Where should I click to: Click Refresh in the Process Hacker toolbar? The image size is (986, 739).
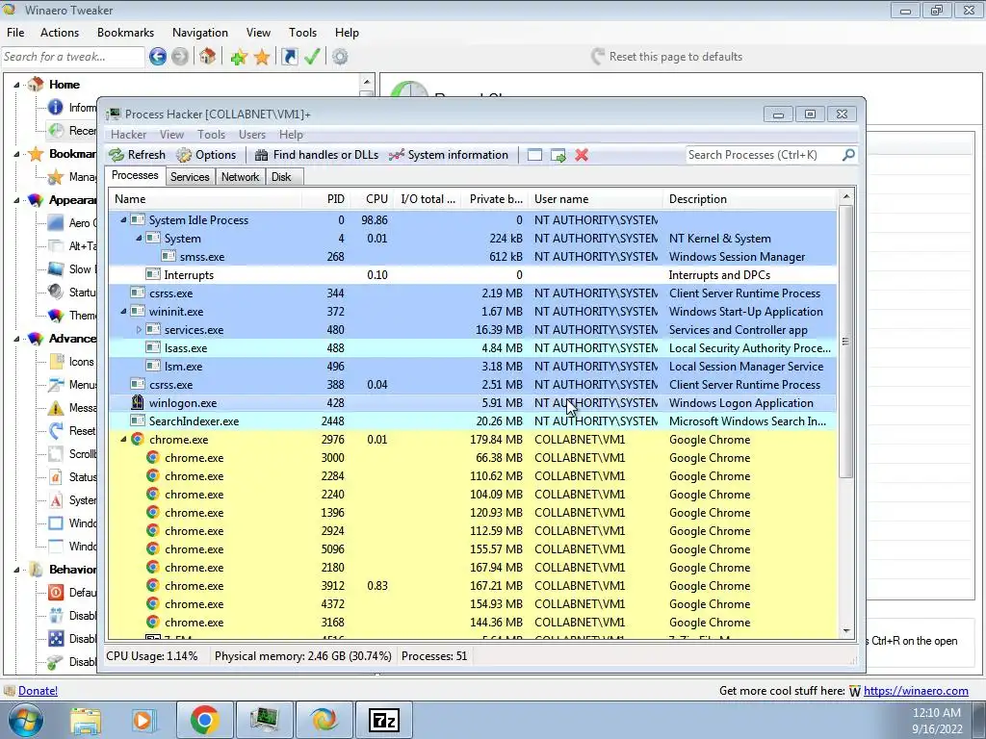click(x=137, y=155)
